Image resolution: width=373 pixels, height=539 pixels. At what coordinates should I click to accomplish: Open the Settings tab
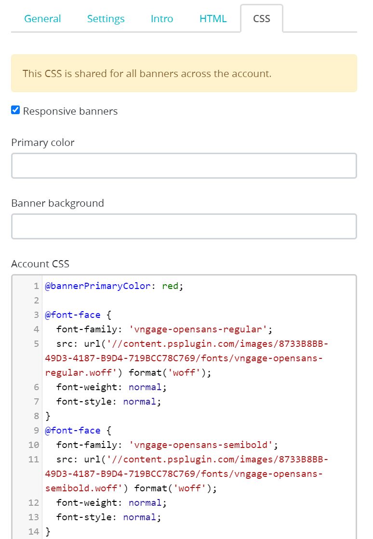[106, 19]
